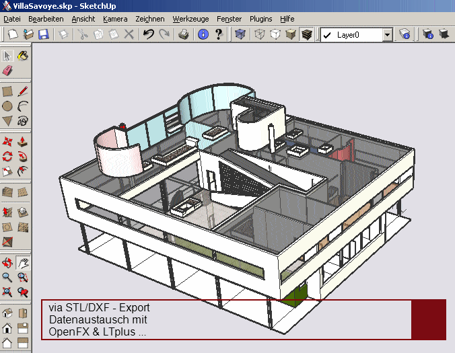Click the Cut scissors icon
Viewport: 455px width, 353px height.
[x=83, y=34]
